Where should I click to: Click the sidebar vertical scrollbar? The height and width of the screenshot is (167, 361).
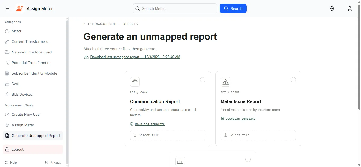click(x=67, y=92)
